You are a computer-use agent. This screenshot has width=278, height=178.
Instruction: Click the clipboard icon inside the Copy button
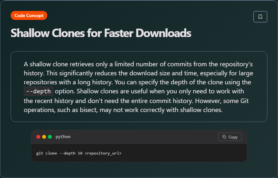224,137
